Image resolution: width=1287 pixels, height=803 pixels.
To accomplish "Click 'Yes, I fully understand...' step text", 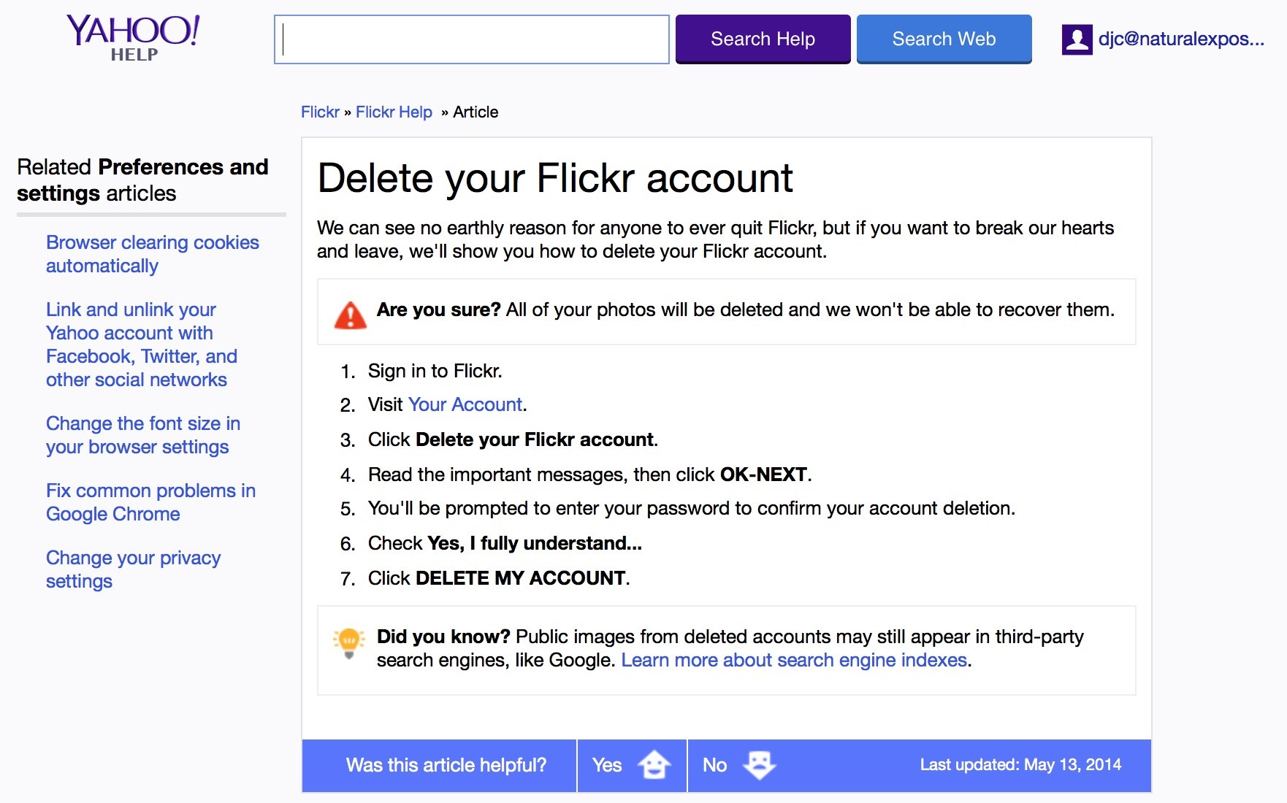I will 535,543.
